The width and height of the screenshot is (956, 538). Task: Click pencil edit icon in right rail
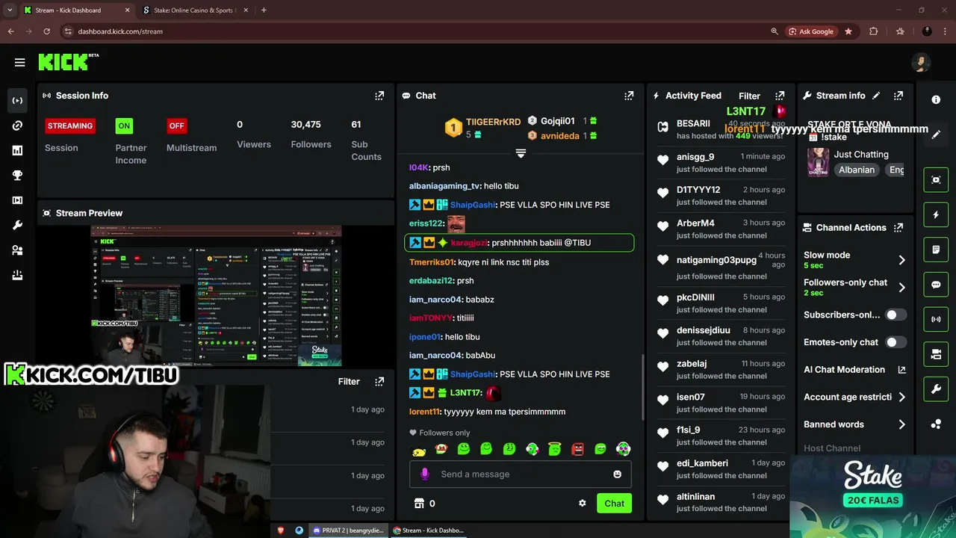tap(936, 134)
